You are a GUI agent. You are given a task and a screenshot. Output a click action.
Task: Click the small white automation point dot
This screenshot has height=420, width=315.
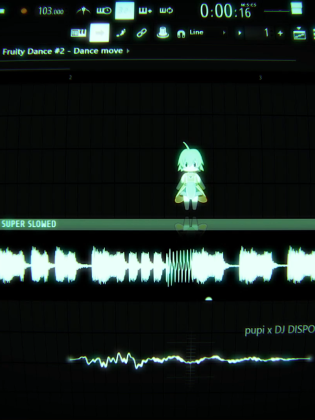(208, 298)
